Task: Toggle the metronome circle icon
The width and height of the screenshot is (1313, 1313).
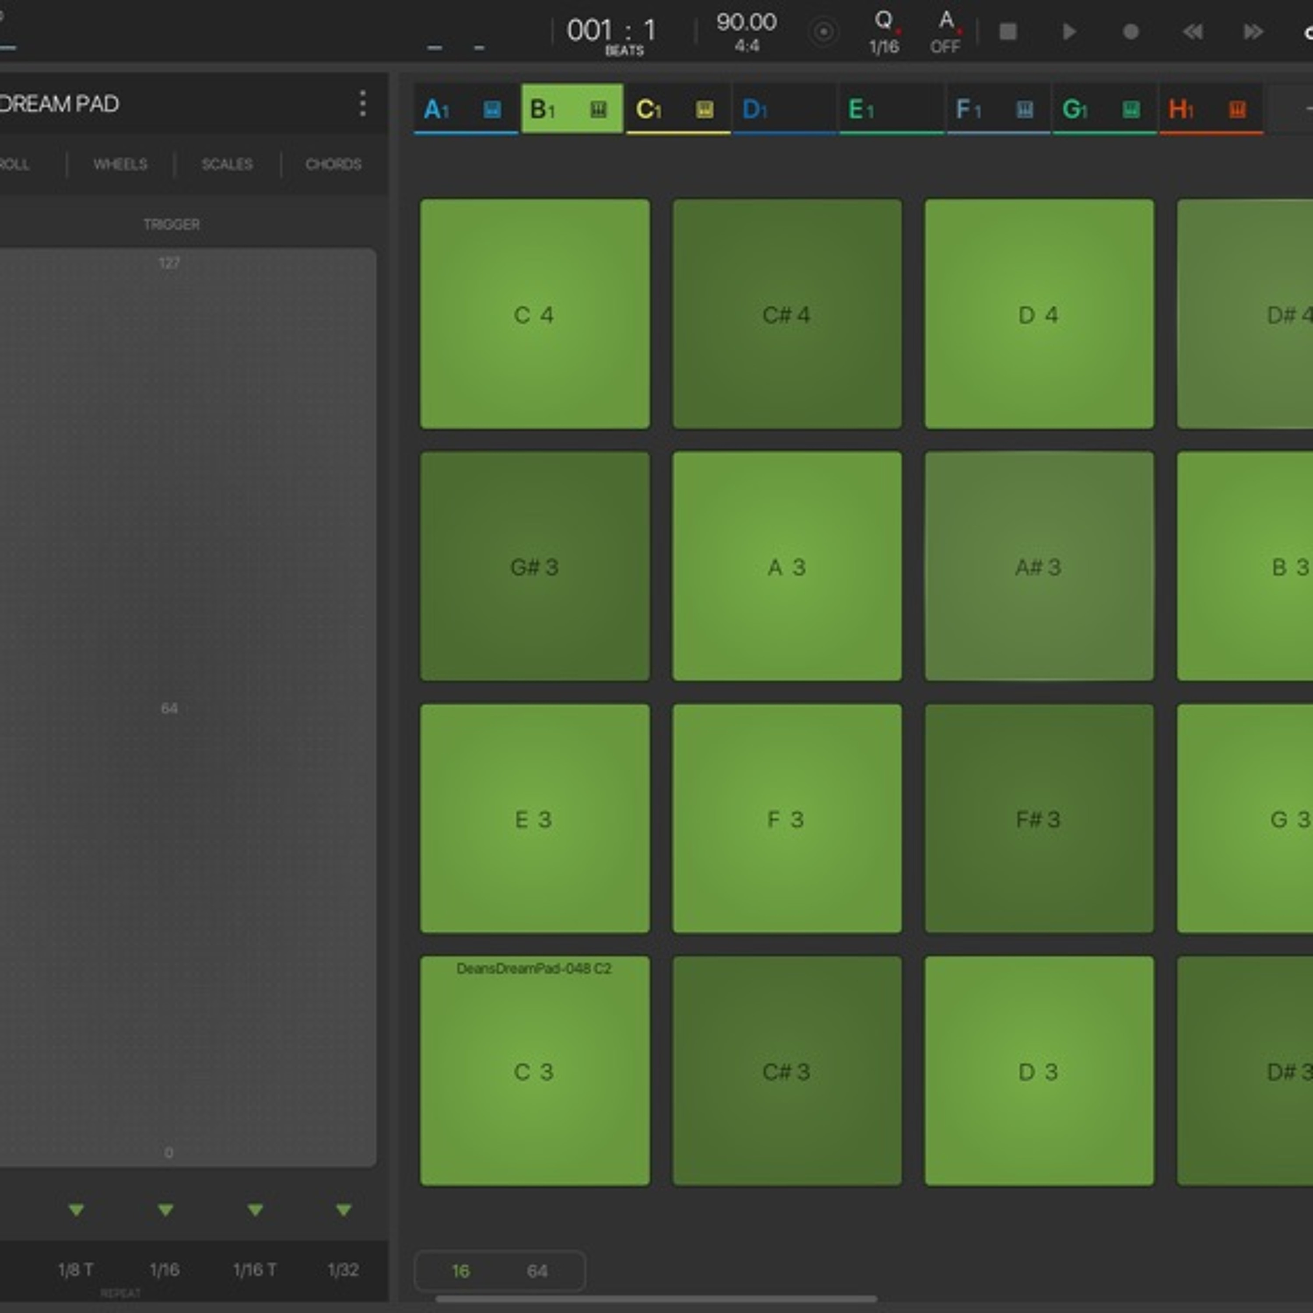Action: (823, 32)
